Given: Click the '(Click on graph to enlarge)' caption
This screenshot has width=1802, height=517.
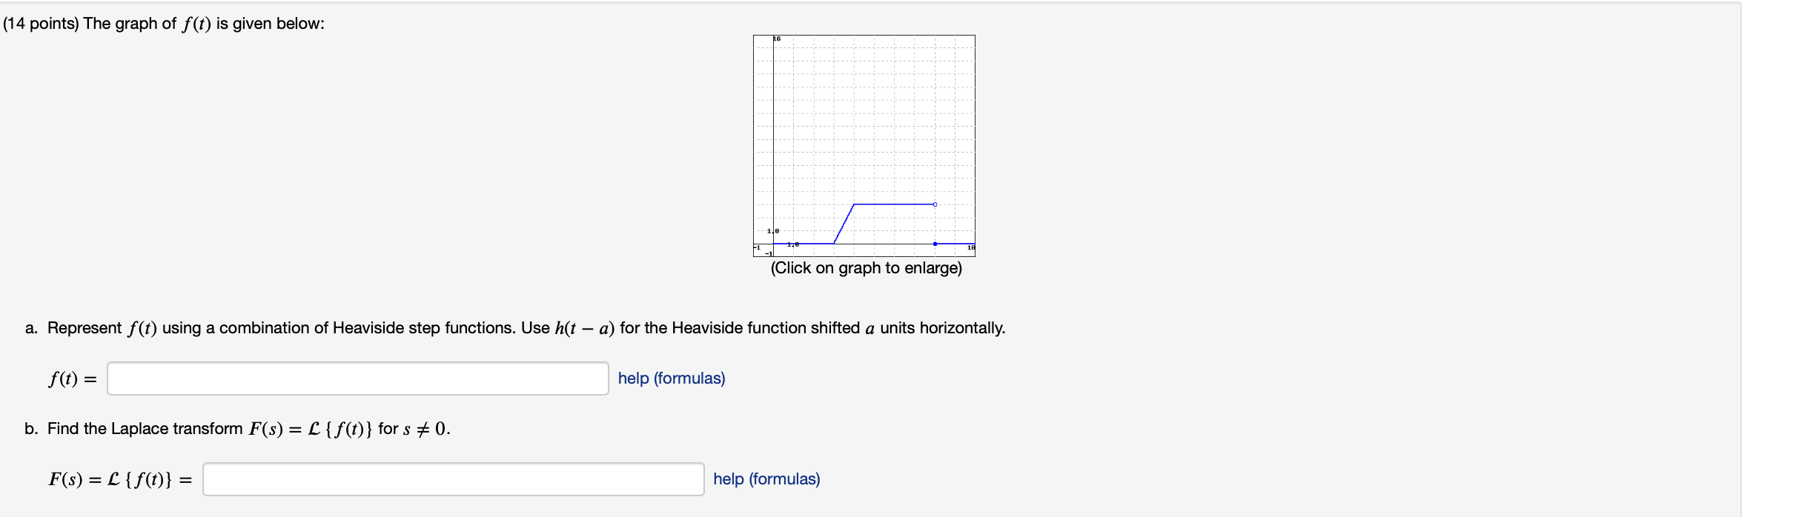Looking at the screenshot, I should tap(865, 269).
